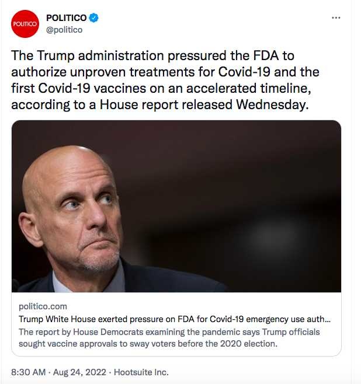Click the Aug 24, 2022 date
This screenshot has width=361, height=384.
click(79, 372)
